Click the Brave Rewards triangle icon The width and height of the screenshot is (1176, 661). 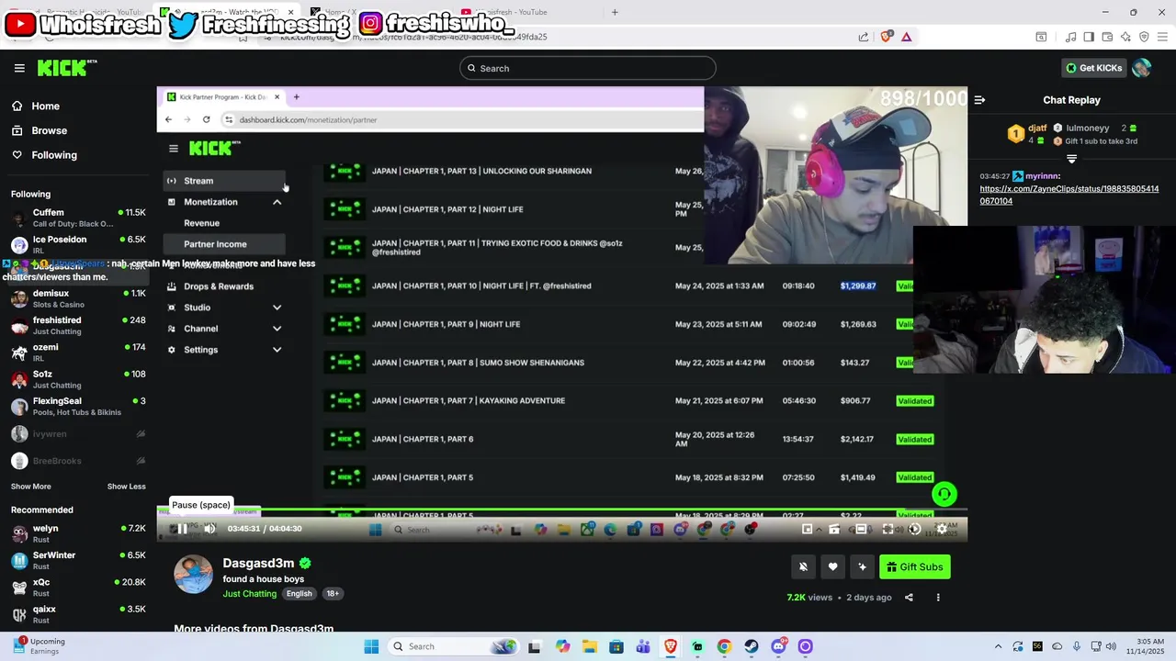[x=906, y=37]
